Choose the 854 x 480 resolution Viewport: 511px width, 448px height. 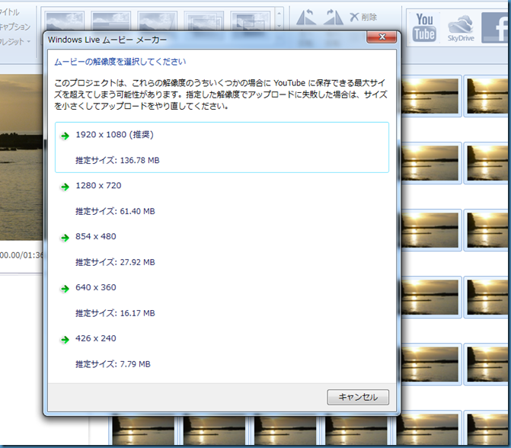(x=222, y=249)
